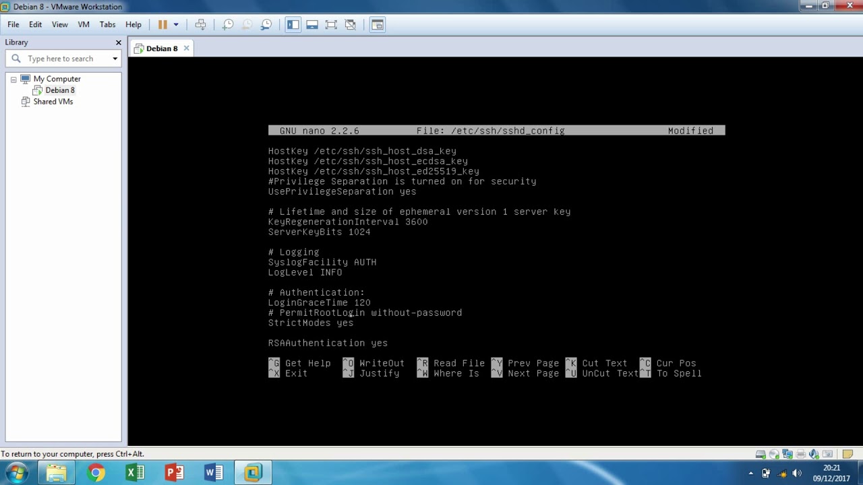The width and height of the screenshot is (863, 485).
Task: Click the CD/DVD drive status icon
Action: pos(774,454)
